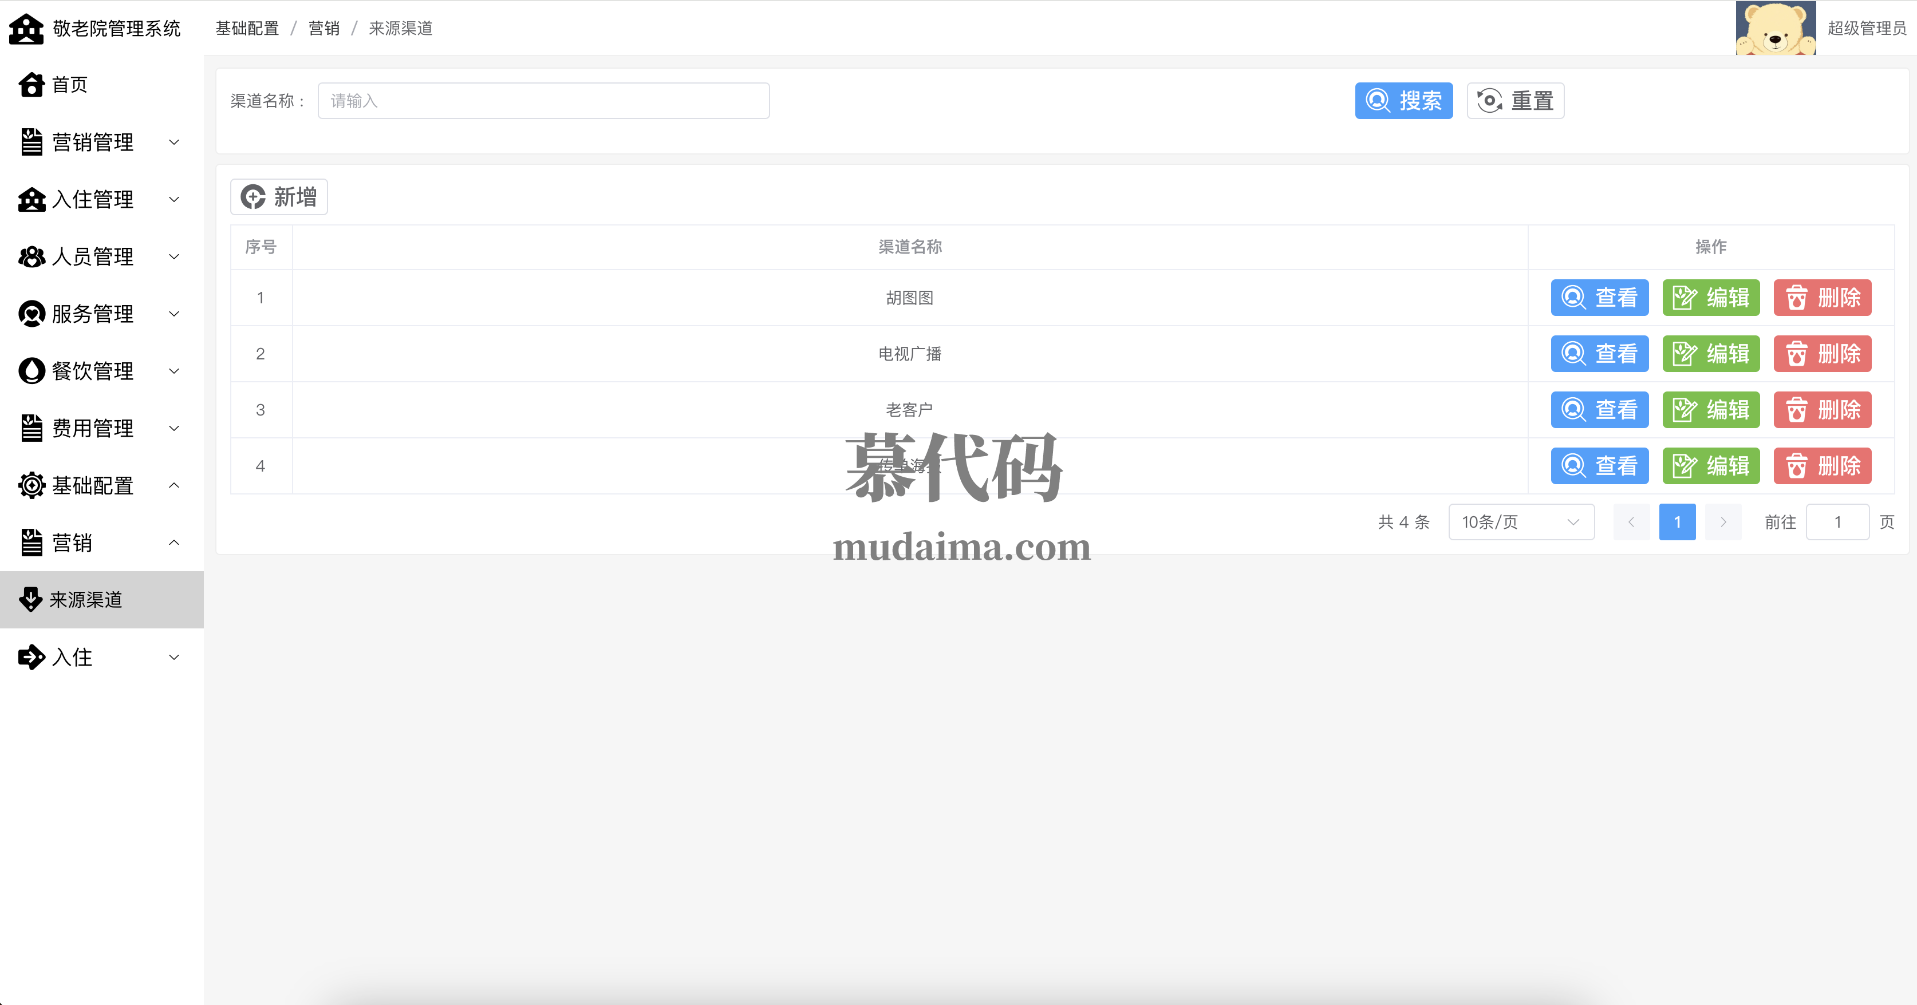This screenshot has height=1005, width=1917.
Task: Click the 来源渠道 download icon
Action: [x=30, y=600]
